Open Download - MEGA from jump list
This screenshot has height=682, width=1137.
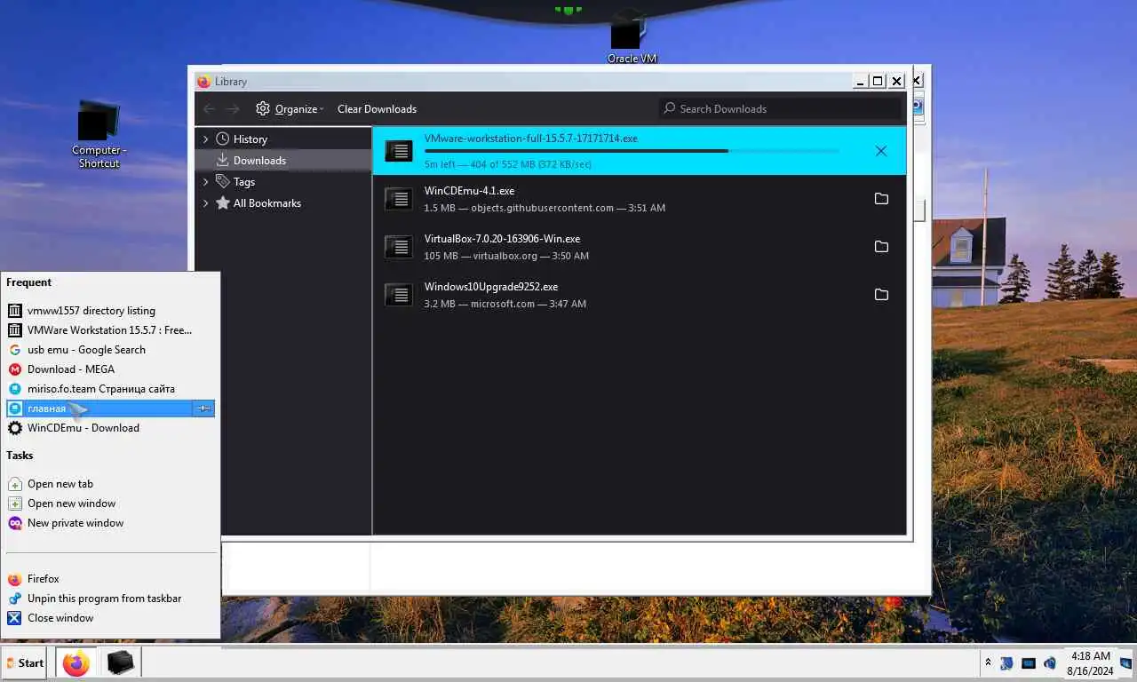pyautogui.click(x=110, y=369)
